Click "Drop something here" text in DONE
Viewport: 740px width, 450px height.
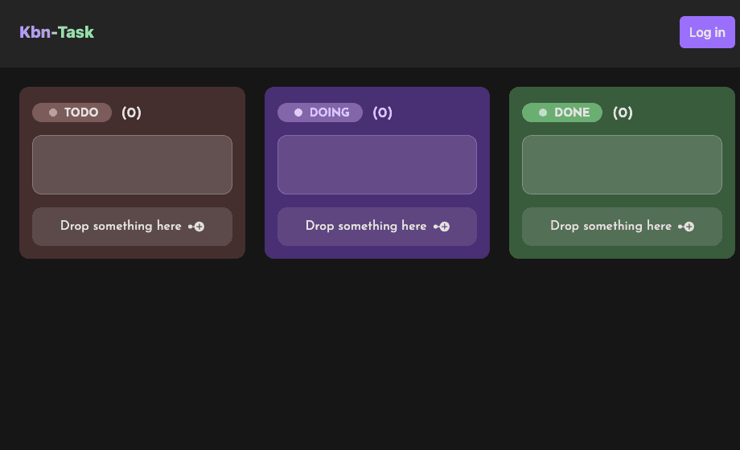[x=610, y=227]
